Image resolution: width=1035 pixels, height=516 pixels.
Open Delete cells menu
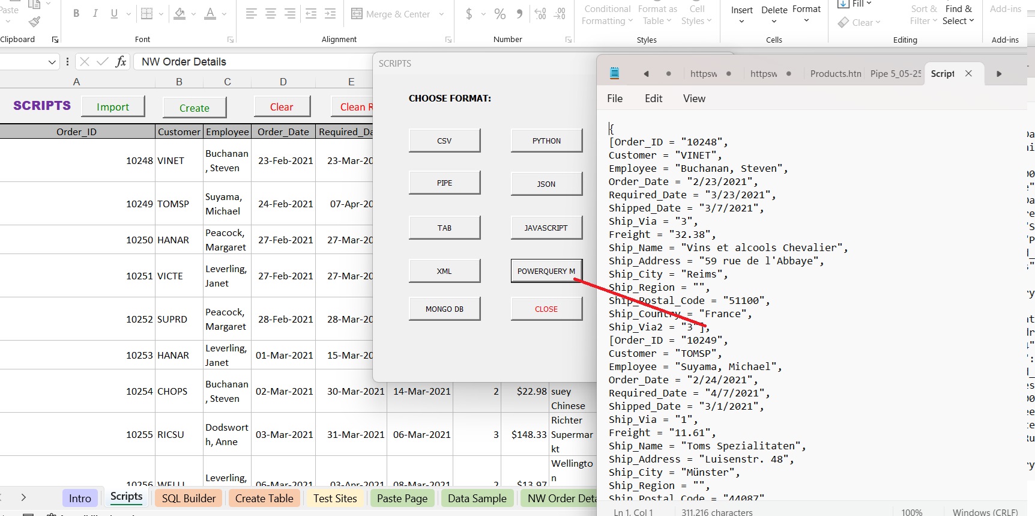(x=774, y=15)
